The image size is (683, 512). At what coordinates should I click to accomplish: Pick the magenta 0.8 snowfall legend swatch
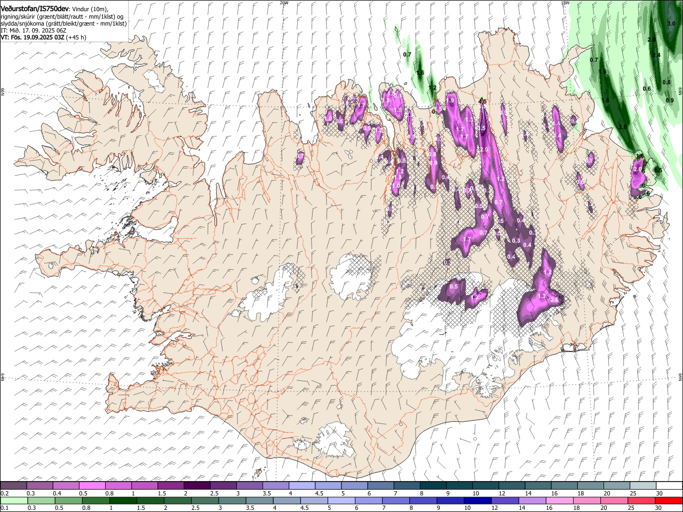pyautogui.click(x=118, y=485)
